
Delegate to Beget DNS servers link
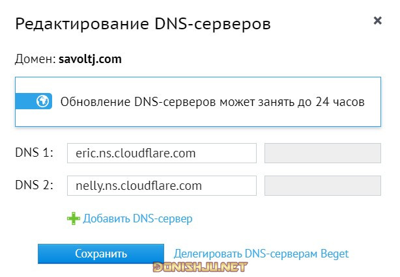pos(261,254)
